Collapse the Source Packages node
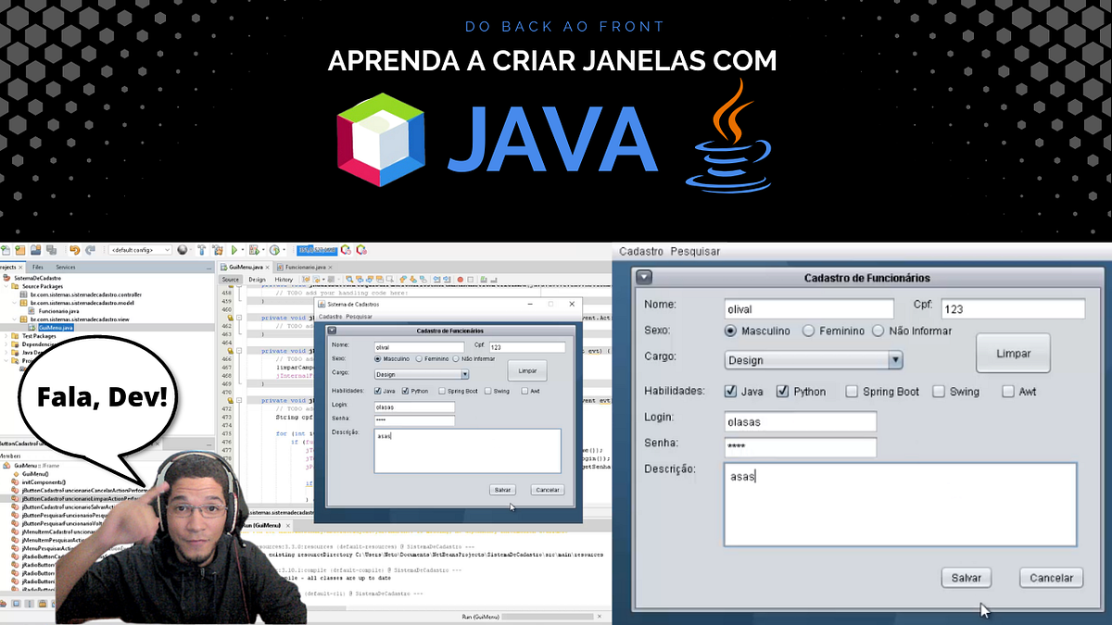 (x=6, y=286)
